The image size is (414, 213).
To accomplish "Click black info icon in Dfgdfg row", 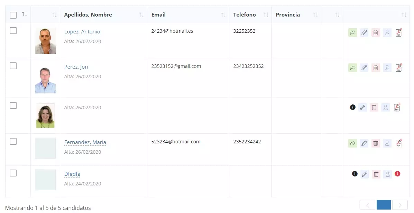I will tap(355, 174).
